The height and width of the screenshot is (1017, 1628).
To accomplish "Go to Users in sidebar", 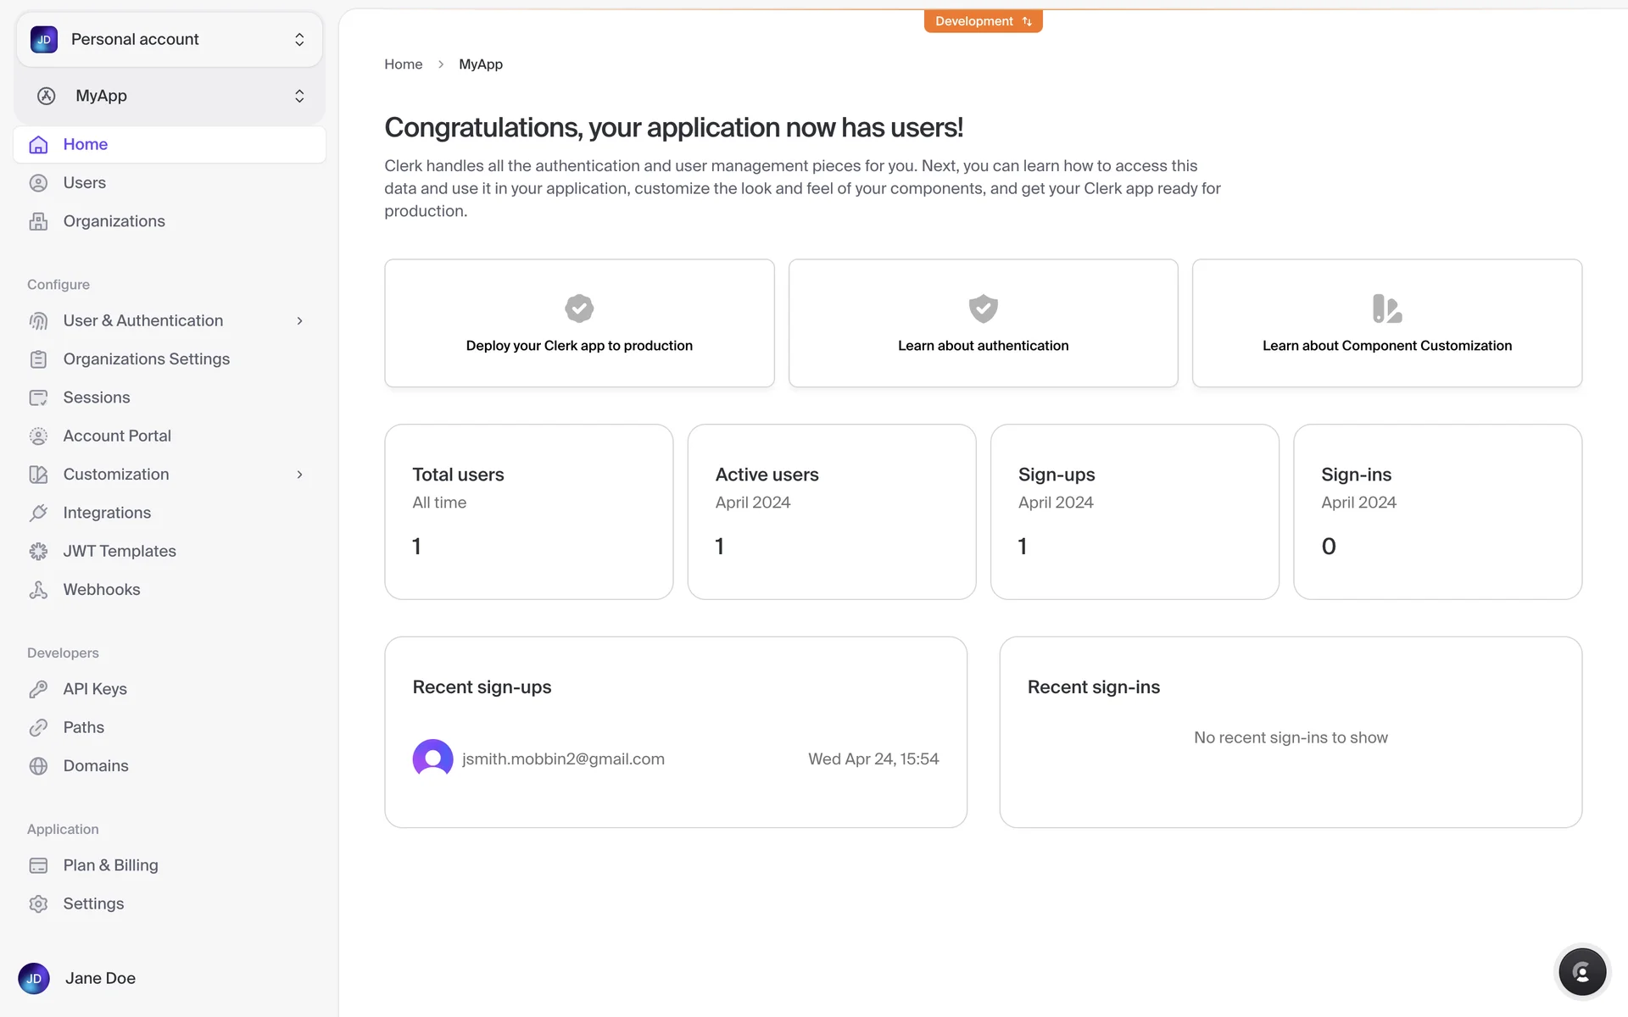I will click(84, 183).
